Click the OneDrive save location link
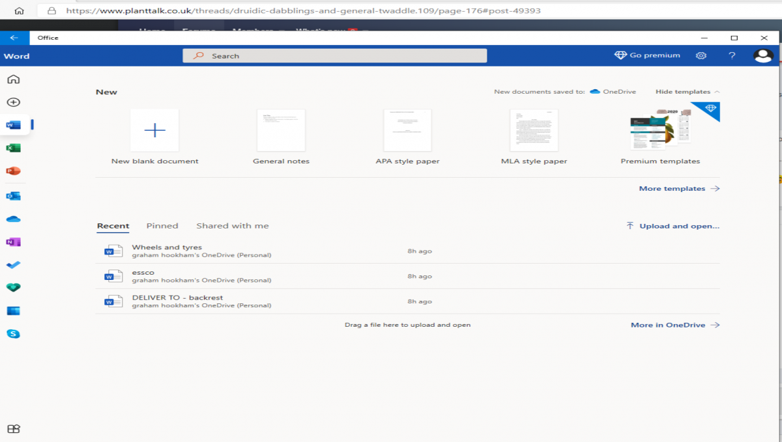The image size is (782, 442). pos(613,92)
